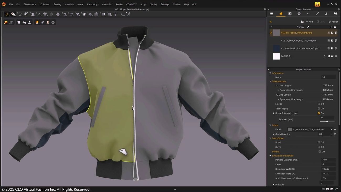Click the orange textured surface display icon
The height and width of the screenshot is (192, 341).
(x=37, y=22)
